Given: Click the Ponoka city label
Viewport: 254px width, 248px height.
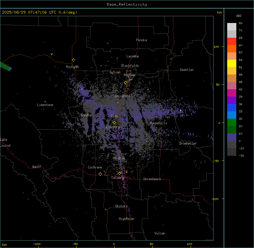Looking at the screenshot, I should (141, 40).
